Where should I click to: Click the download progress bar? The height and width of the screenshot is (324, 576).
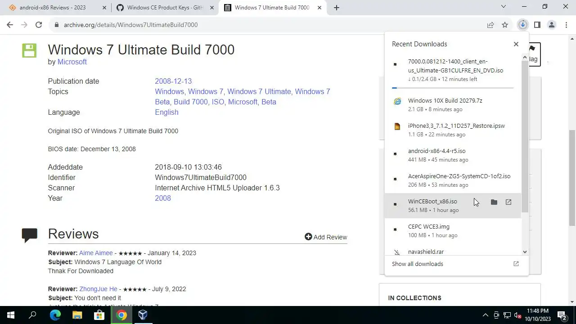click(453, 88)
